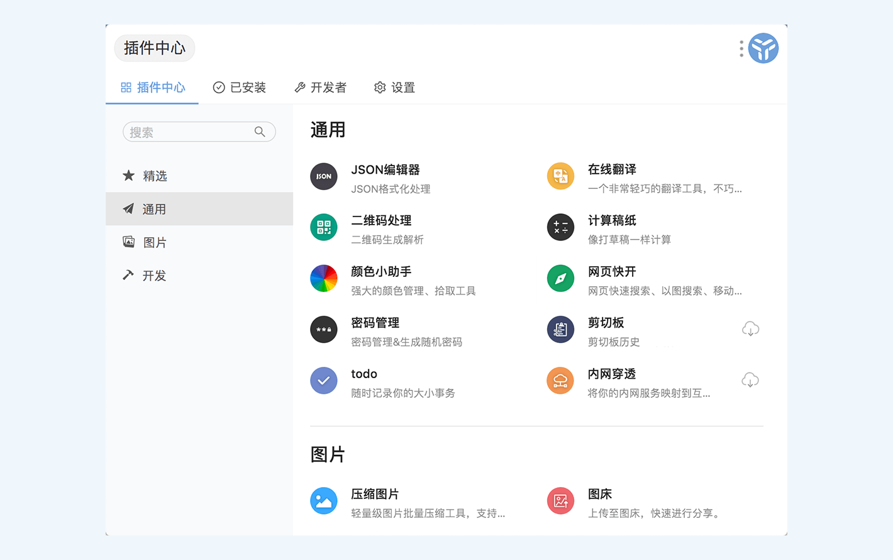
Task: Click the 压缩图片 plugin icon
Action: [324, 501]
